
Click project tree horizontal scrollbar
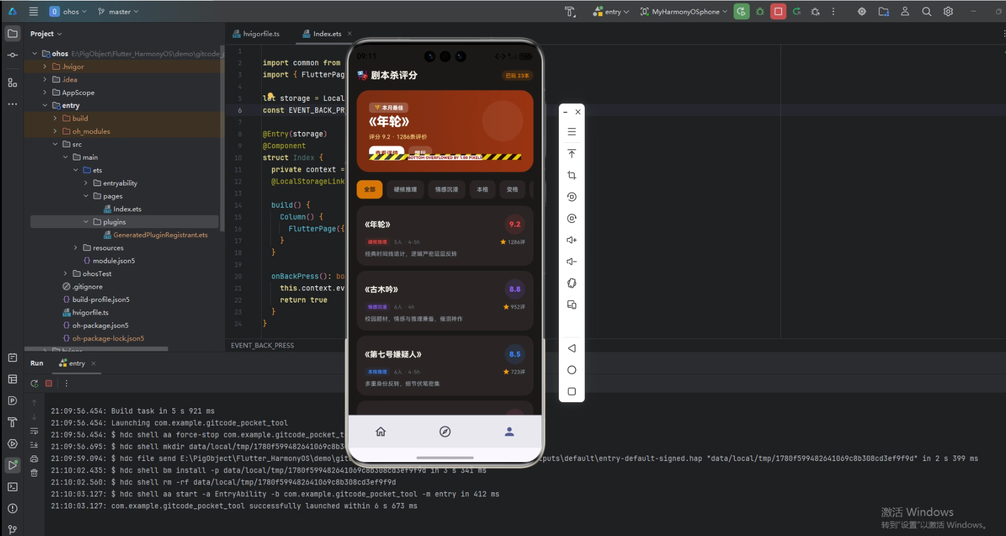[x=96, y=349]
